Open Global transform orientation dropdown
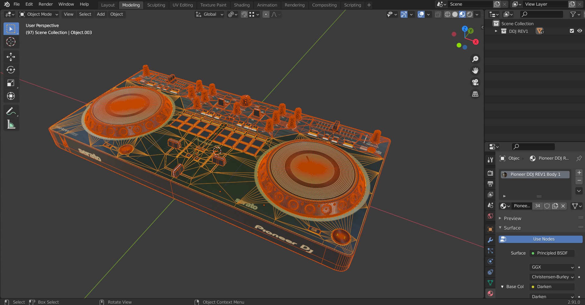This screenshot has width=585, height=305. click(x=210, y=14)
